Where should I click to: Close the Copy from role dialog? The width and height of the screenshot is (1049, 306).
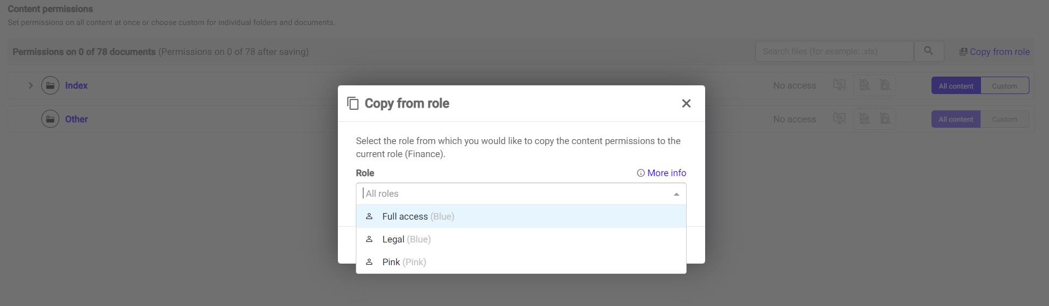[686, 103]
